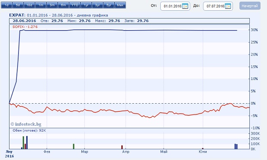Viewport: 267px width, 160px height.
Task: Click the Апр month axis label
Action: (126, 151)
